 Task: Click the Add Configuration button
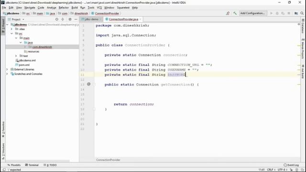(253, 13)
